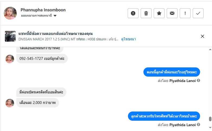Image resolution: width=212 pixels, height=131 pixels.
Task: Click avatar beside the phone number message
Action: (10, 59)
